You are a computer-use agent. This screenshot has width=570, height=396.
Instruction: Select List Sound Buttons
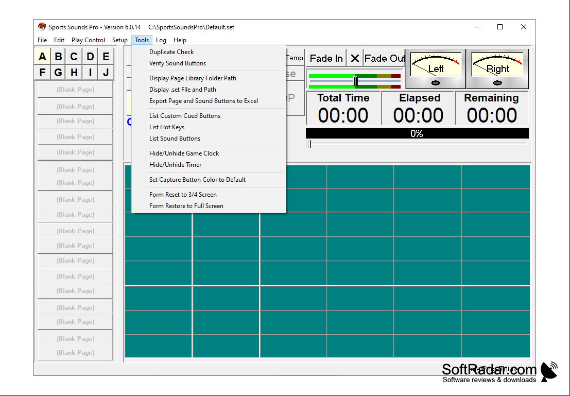209,138
